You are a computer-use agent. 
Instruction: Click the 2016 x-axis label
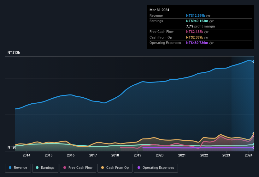(71, 155)
